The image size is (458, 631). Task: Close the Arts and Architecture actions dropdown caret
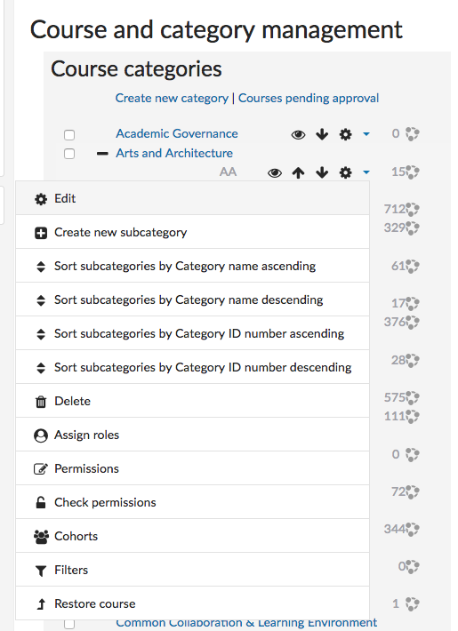[x=366, y=172]
